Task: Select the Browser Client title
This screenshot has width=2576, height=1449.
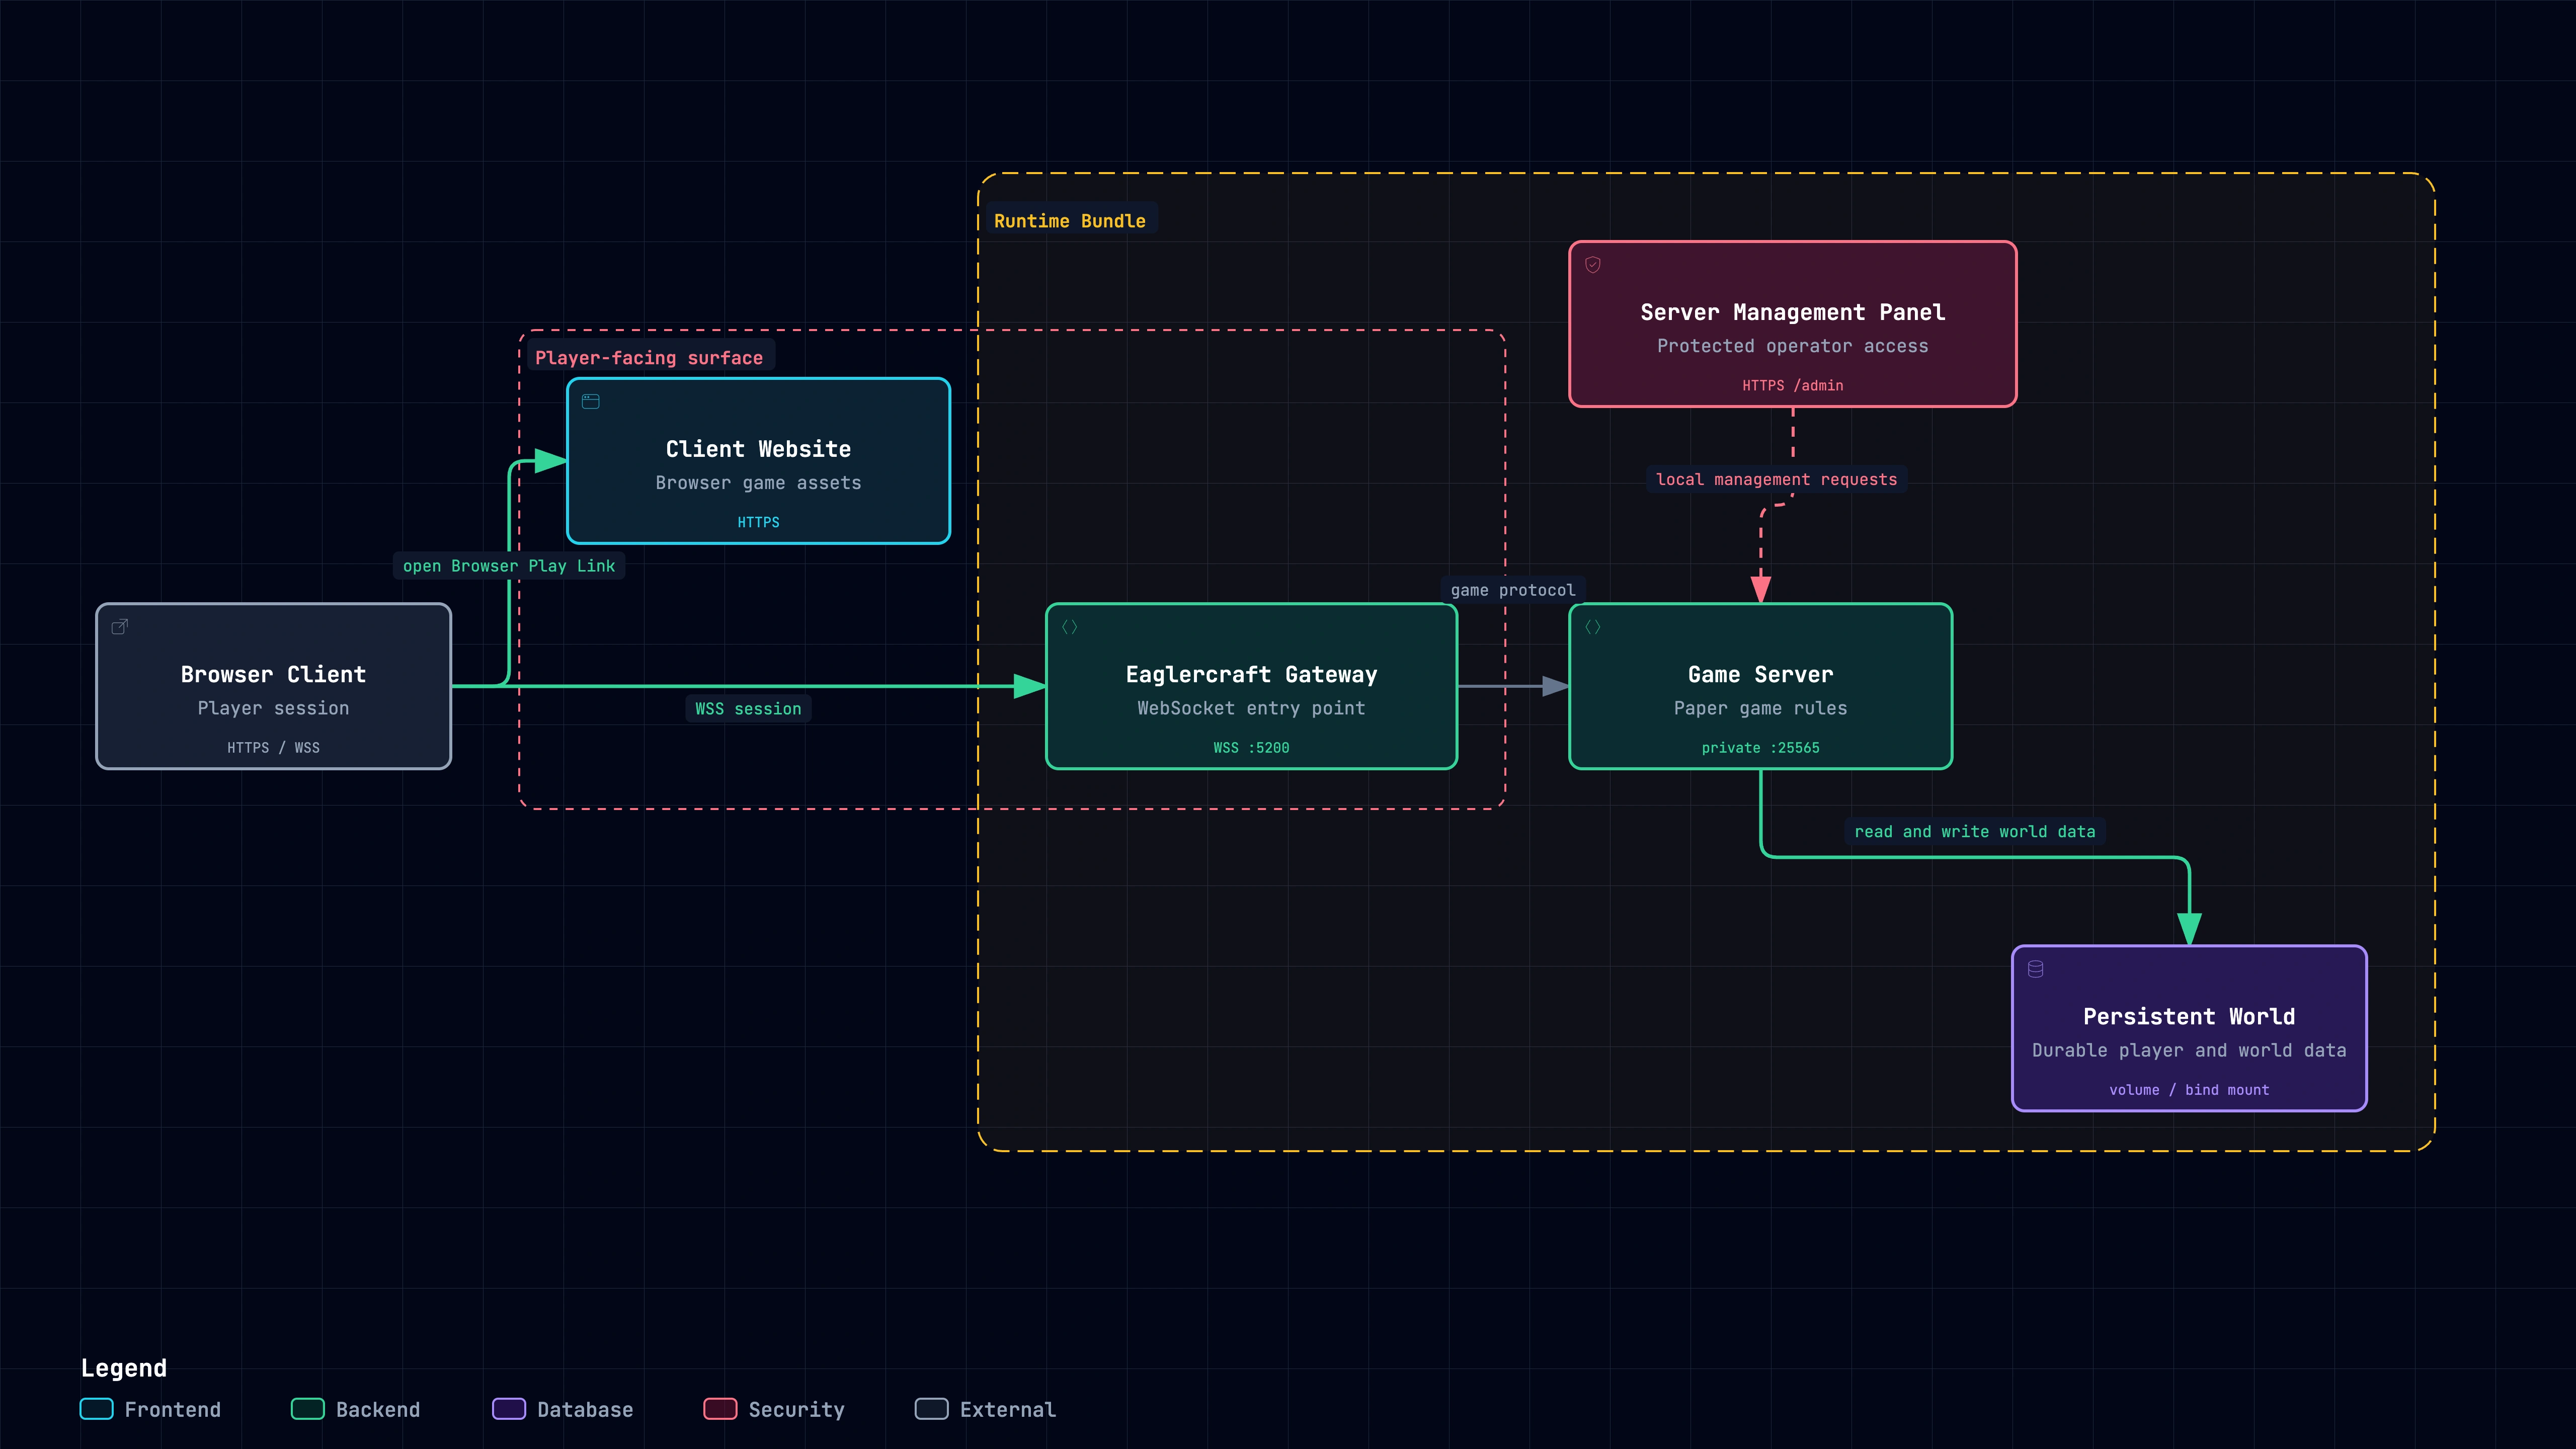Action: [273, 674]
